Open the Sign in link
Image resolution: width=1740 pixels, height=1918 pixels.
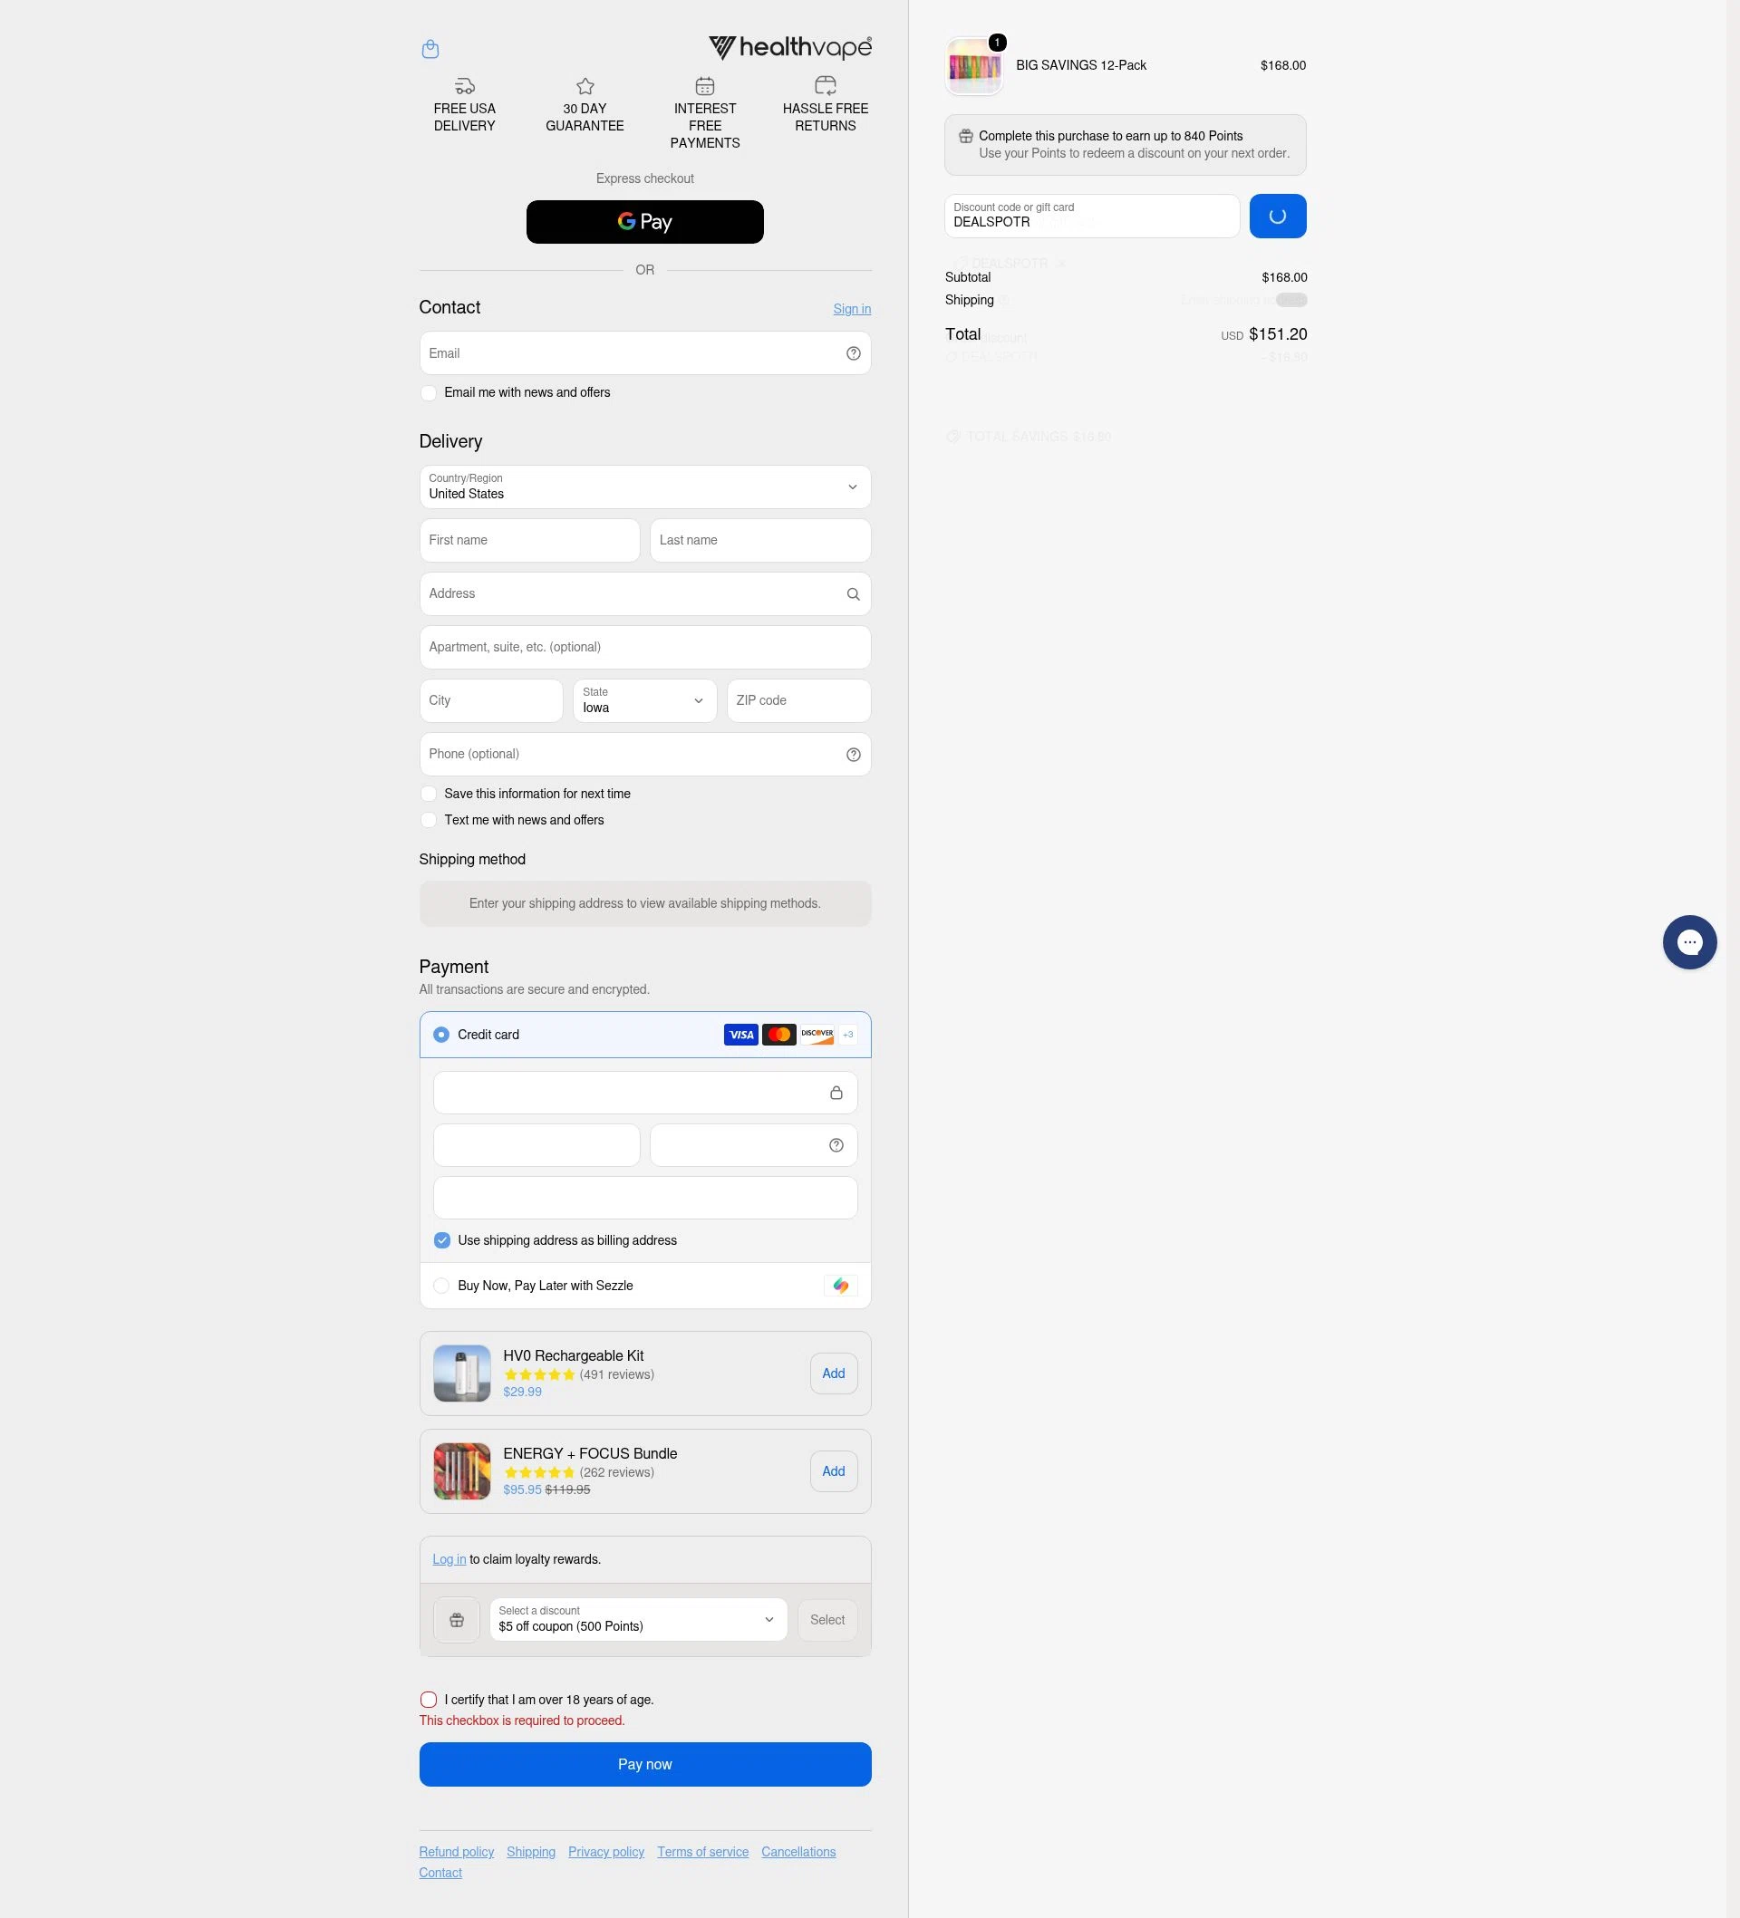[852, 309]
